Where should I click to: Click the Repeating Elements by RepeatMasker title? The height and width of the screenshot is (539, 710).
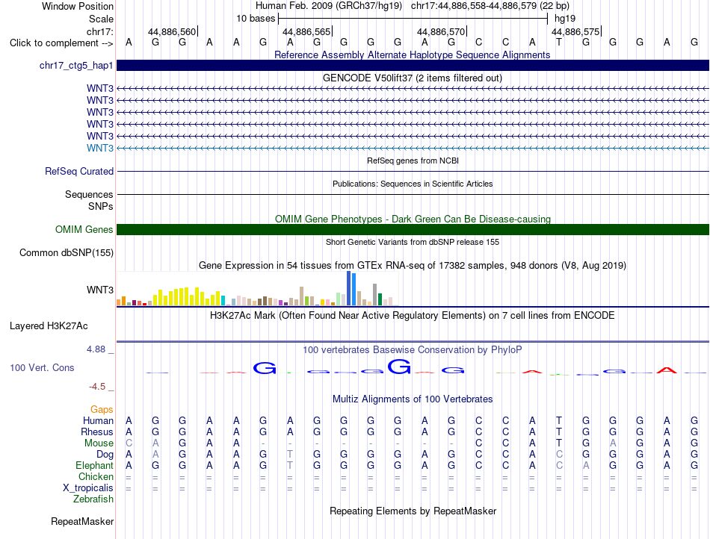(x=413, y=511)
